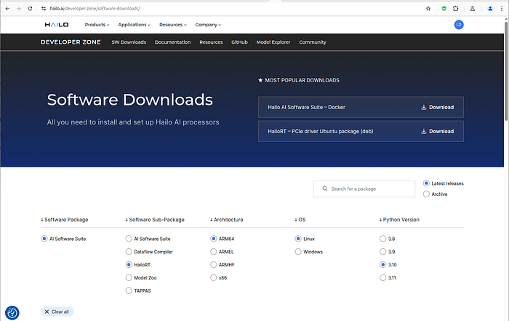The width and height of the screenshot is (509, 321).
Task: Download Hailo AI Software Suite – Docker
Action: (437, 107)
